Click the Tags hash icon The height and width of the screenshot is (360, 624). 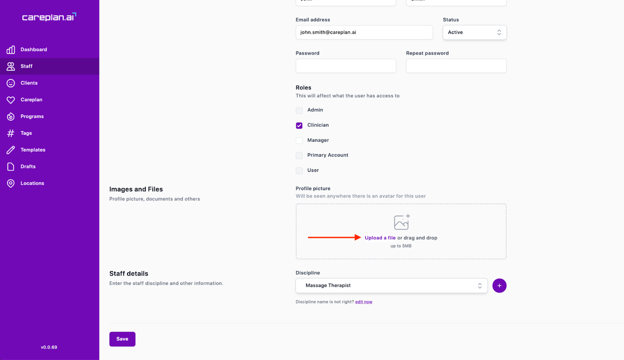point(11,133)
